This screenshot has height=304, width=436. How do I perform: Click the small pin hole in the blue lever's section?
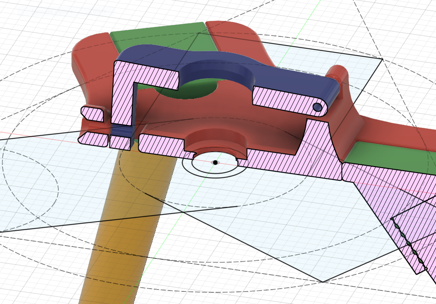coord(317,107)
